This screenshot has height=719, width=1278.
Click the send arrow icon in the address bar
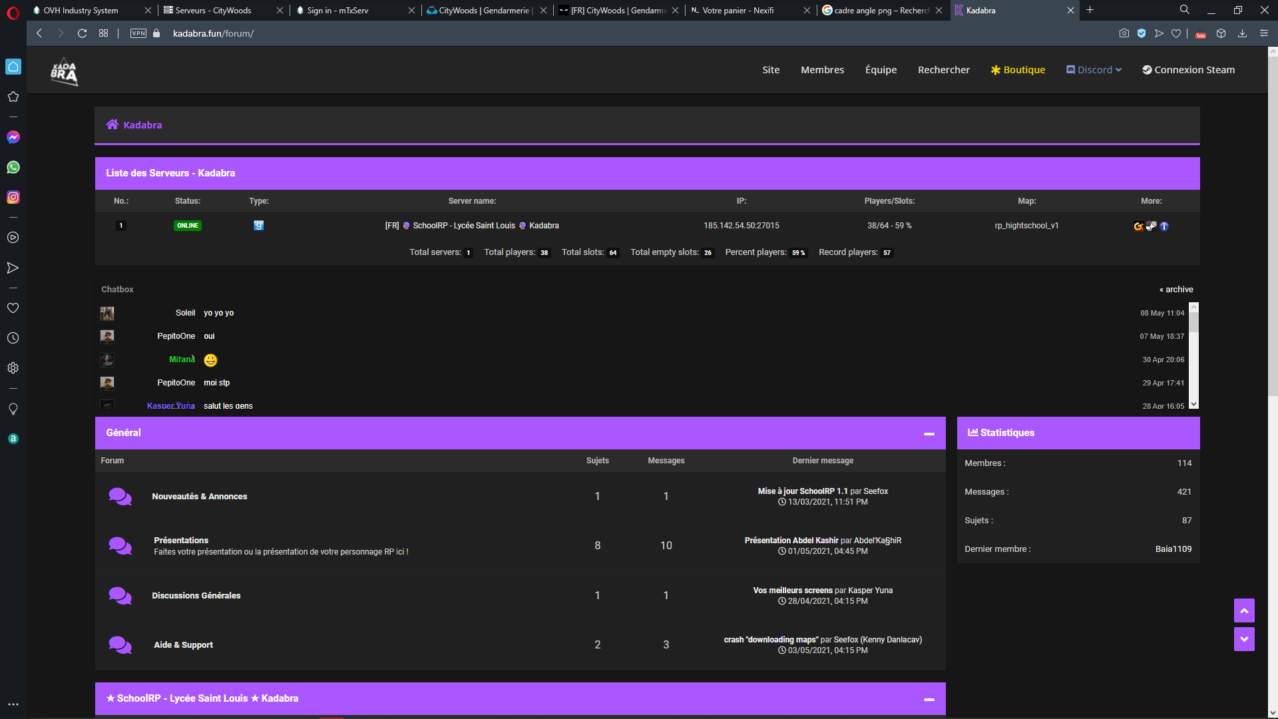(x=1159, y=33)
